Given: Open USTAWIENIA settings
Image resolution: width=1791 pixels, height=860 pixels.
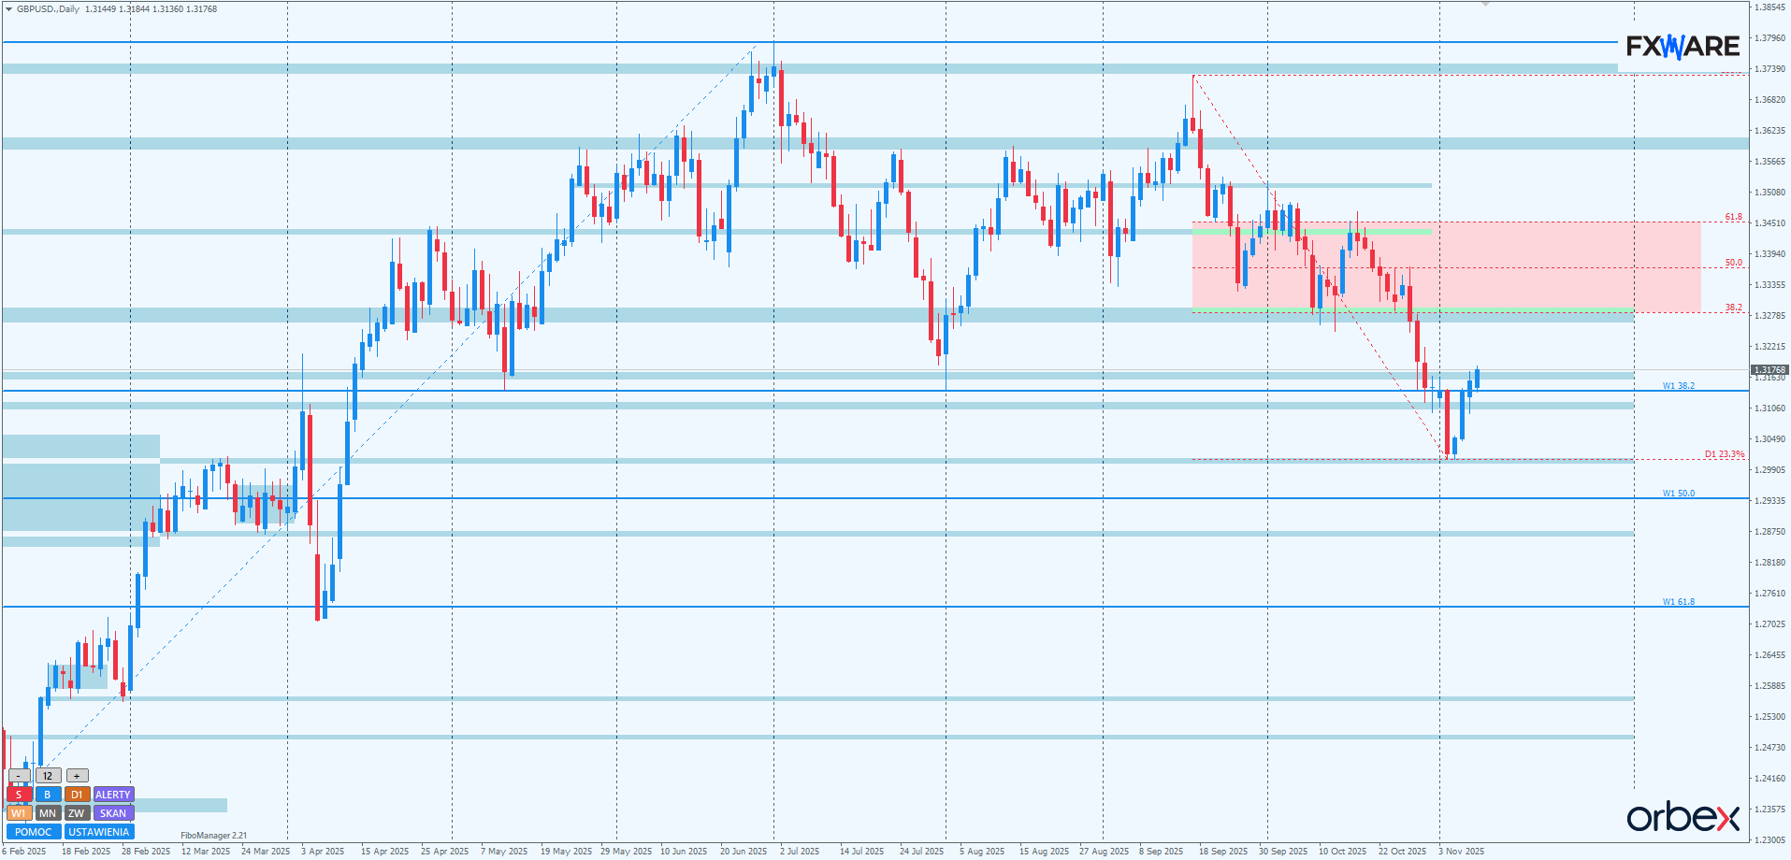Looking at the screenshot, I should [x=98, y=832].
